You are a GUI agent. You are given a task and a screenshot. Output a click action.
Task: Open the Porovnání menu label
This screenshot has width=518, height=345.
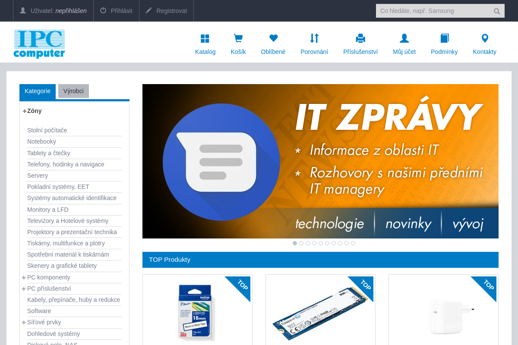[x=314, y=52]
